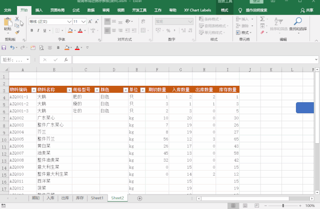This screenshot has width=320, height=209.
Task: Click the 共享 share button
Action: (307, 10)
